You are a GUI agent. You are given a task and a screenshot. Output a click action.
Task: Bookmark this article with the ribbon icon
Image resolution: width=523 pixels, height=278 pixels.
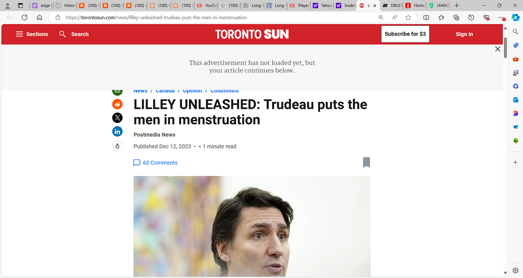[366, 162]
